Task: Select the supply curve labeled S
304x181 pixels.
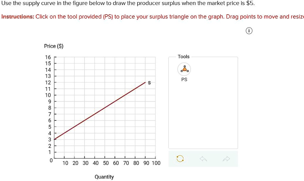Action: click(x=100, y=110)
